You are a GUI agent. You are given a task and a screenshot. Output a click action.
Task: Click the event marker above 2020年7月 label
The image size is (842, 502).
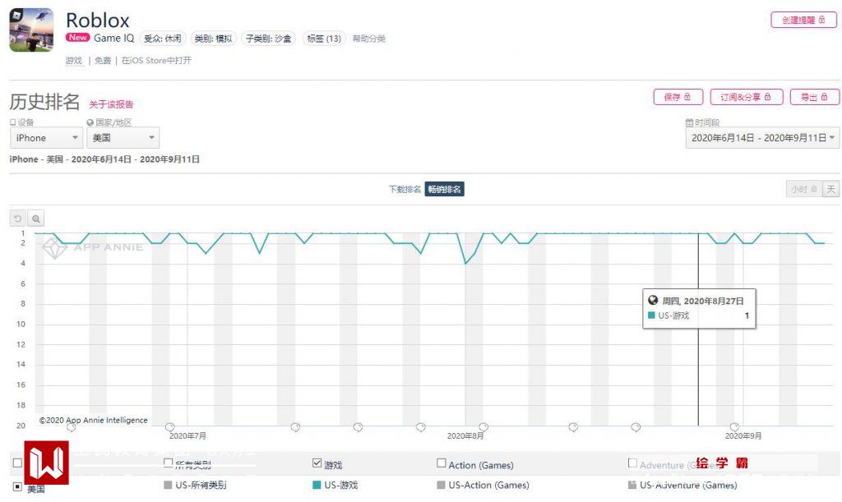[x=169, y=427]
